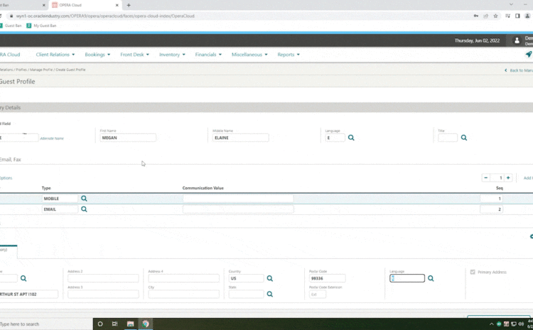
Task: Toggle the Primary Address checkbox
Action: click(473, 272)
